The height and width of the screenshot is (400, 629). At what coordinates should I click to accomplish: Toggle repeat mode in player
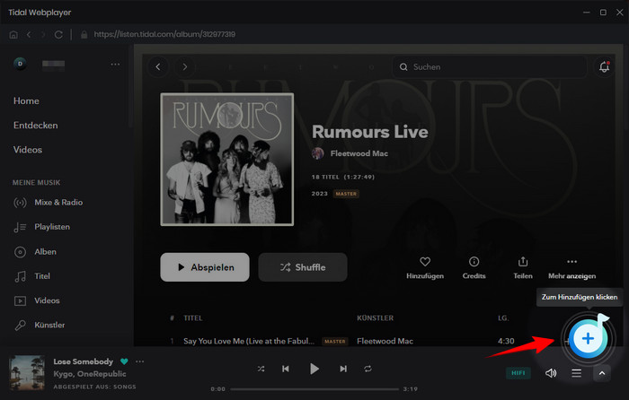[368, 369]
